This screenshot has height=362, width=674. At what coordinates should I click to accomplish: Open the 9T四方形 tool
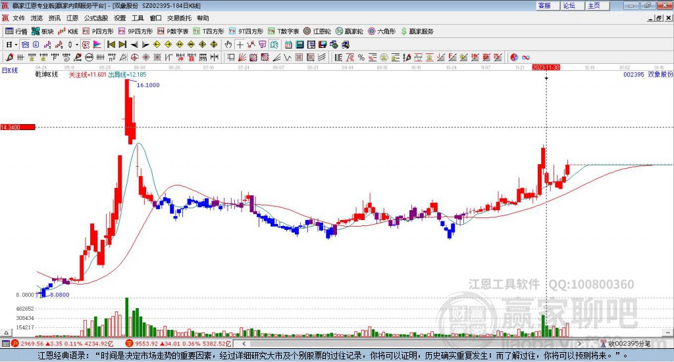point(246,32)
